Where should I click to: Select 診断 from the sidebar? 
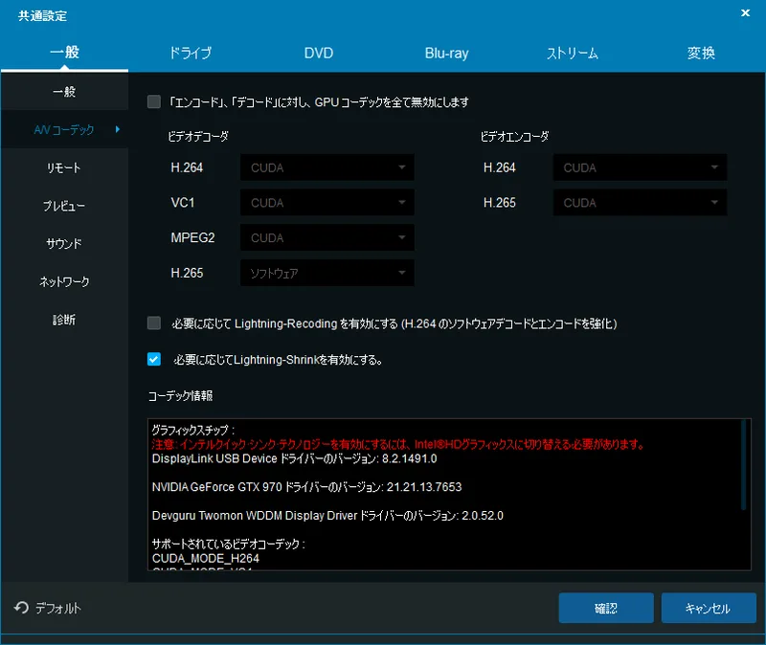63,321
